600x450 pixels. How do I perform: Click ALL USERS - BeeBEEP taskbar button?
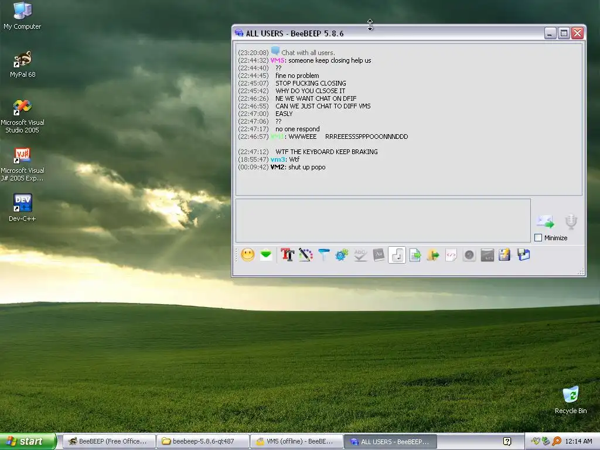click(x=391, y=441)
